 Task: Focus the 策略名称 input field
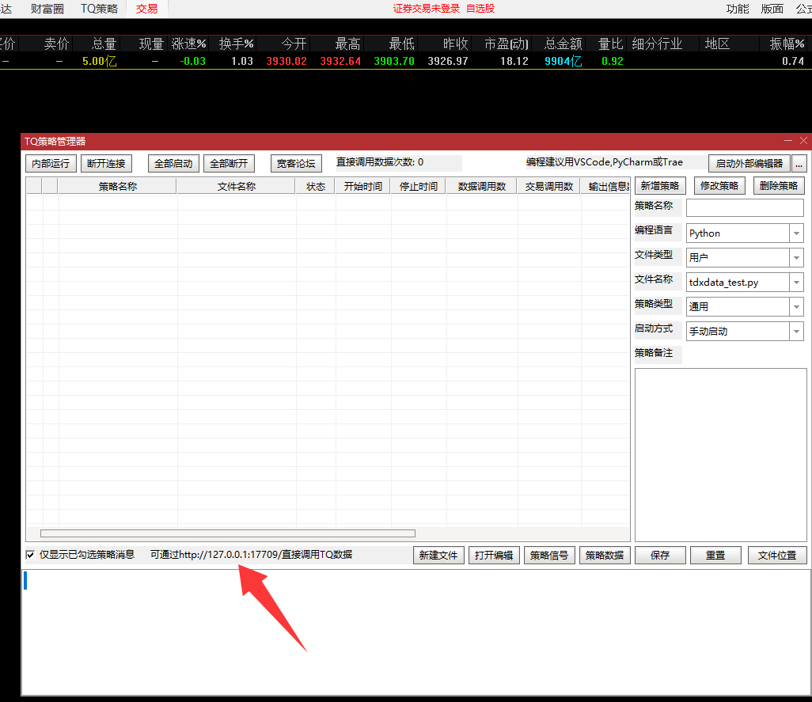745,208
